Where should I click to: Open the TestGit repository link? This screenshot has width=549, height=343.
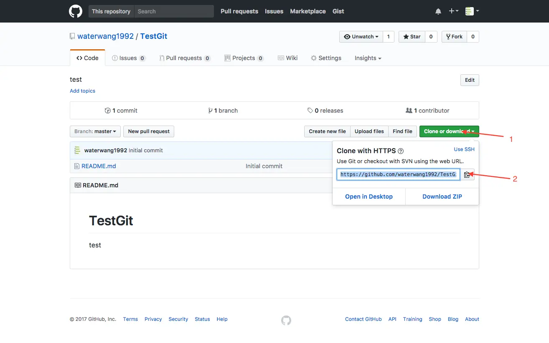(x=154, y=36)
